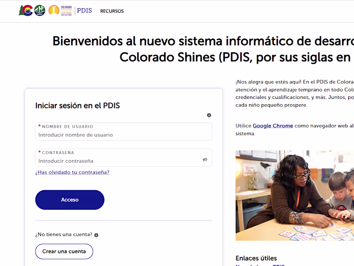Click 'Iniciar sesión en el PDIS' heading
The height and width of the screenshot is (266, 354).
[x=77, y=106]
